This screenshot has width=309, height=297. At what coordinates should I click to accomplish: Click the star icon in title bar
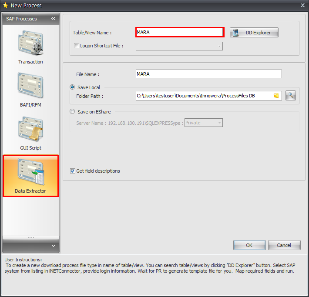point(6,5)
